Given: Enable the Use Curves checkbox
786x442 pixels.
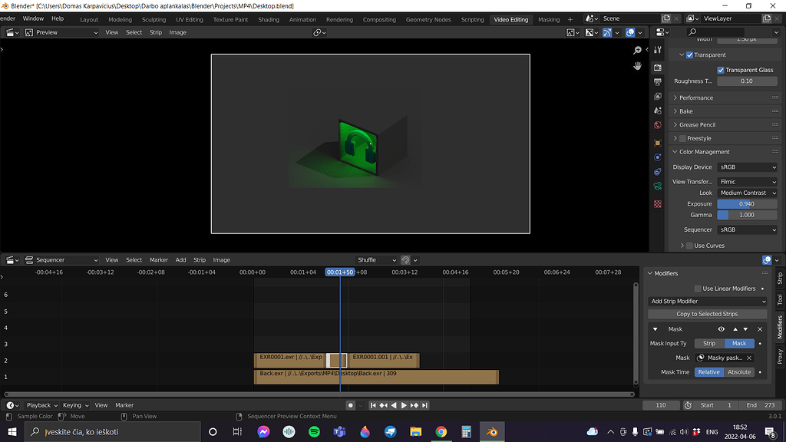Looking at the screenshot, I should point(690,246).
